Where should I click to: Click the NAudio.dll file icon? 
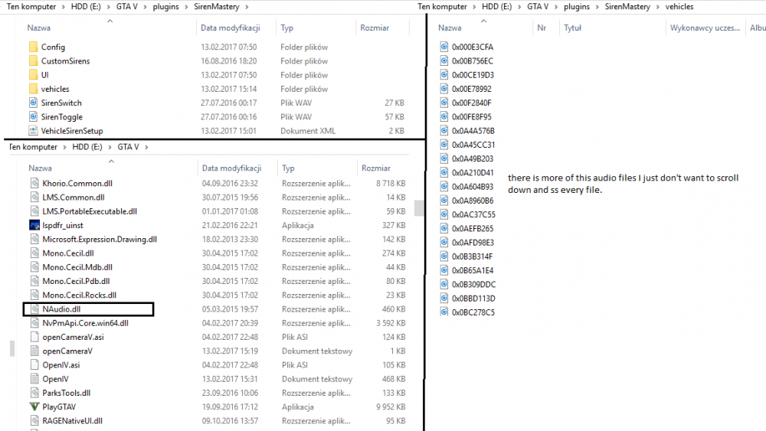click(34, 309)
